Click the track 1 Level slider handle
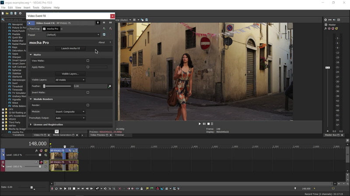Viewport: 350px width, 196px height. pyautogui.click(x=40, y=155)
